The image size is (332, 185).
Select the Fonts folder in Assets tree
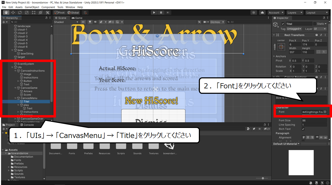coord(18,160)
